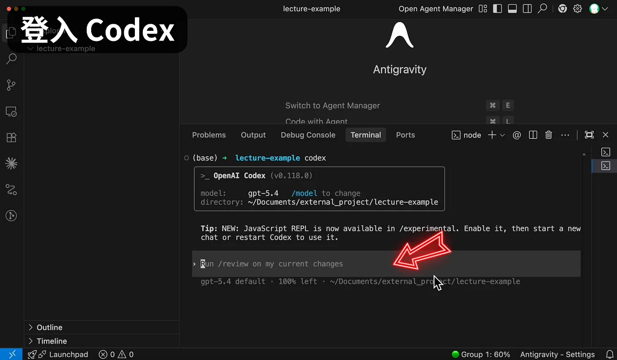Click the Codex prompt input line
617x360 pixels.
pyautogui.click(x=386, y=264)
